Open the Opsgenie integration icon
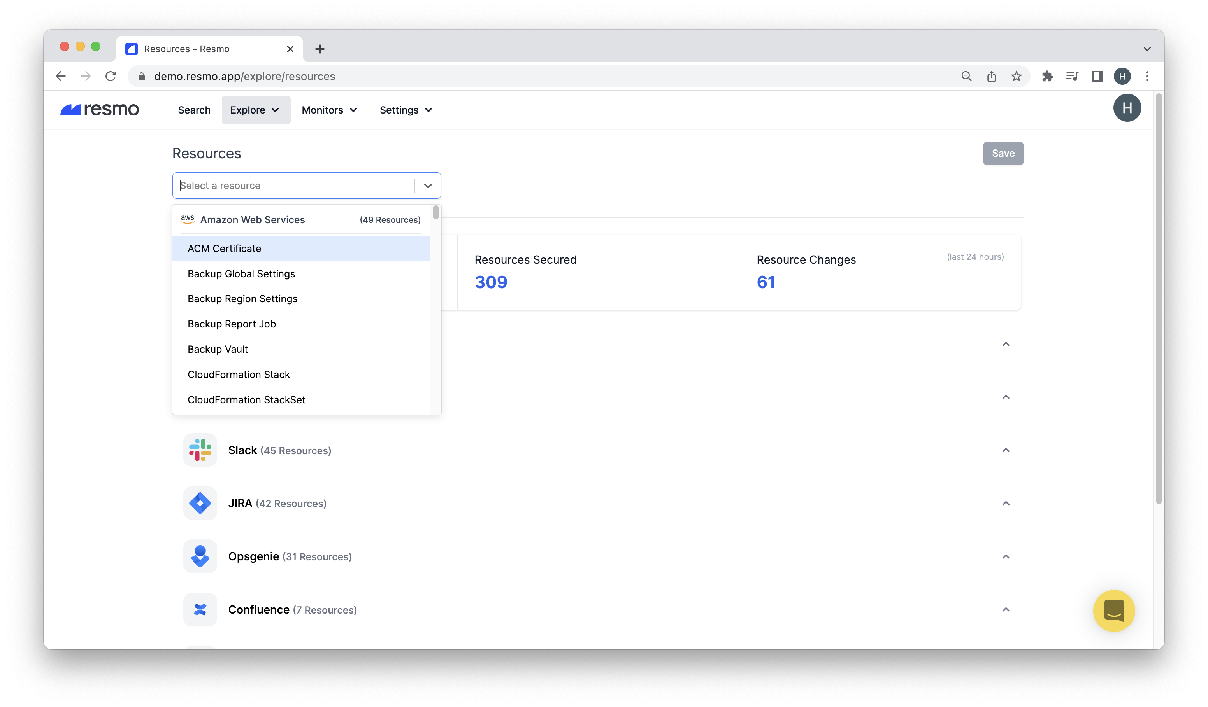The height and width of the screenshot is (707, 1208). [x=200, y=556]
